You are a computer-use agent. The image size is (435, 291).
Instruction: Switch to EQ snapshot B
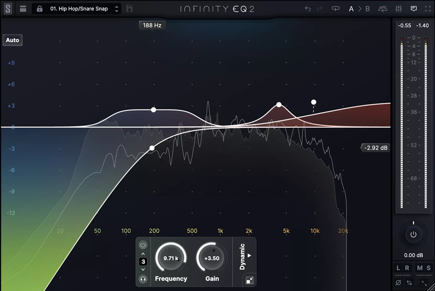(x=367, y=8)
